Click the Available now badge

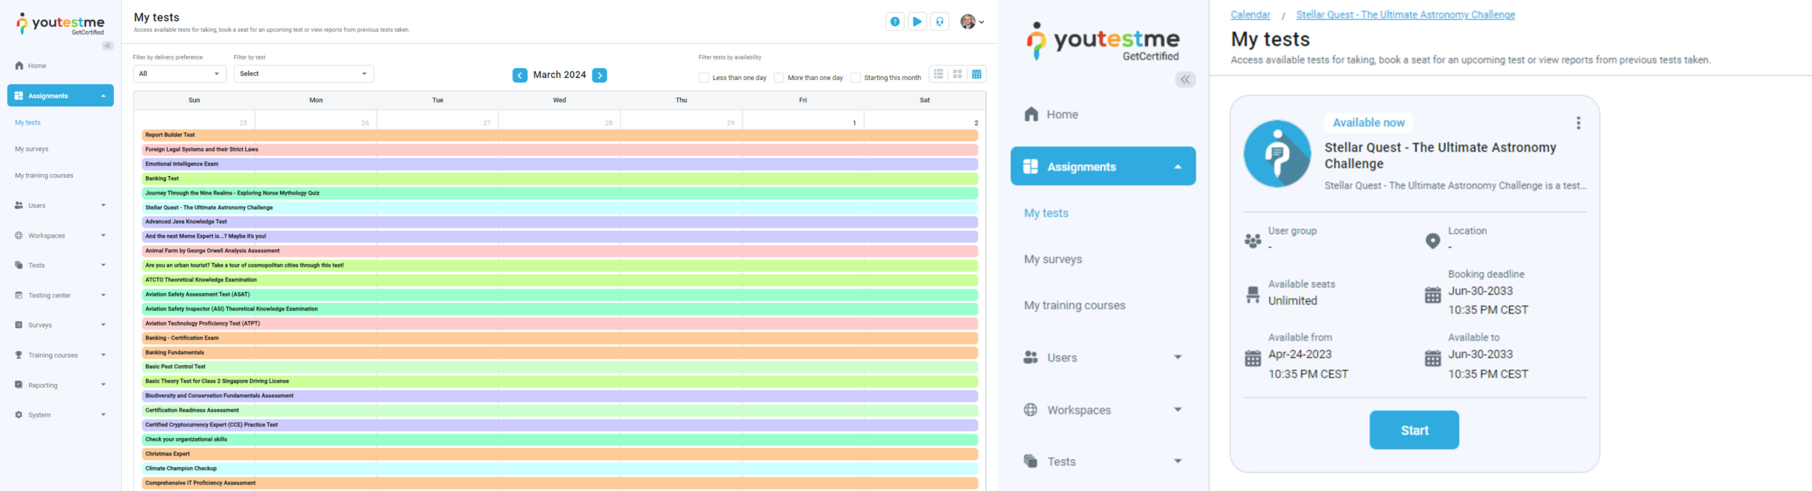pos(1368,123)
